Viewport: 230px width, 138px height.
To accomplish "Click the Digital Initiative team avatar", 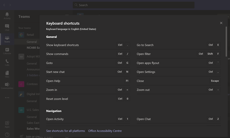I will click(x=21, y=94).
